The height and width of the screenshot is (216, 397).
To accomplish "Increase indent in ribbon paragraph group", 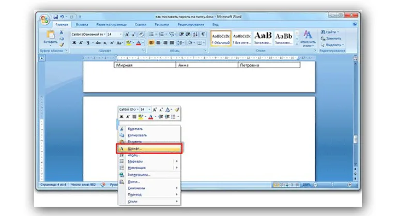I will (188, 35).
